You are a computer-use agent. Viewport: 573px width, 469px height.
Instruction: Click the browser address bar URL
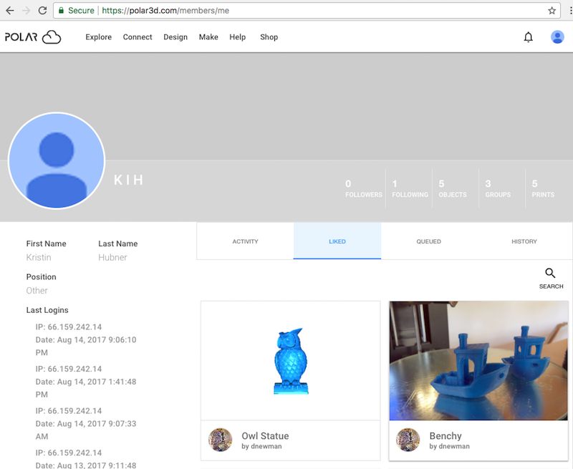tap(165, 11)
